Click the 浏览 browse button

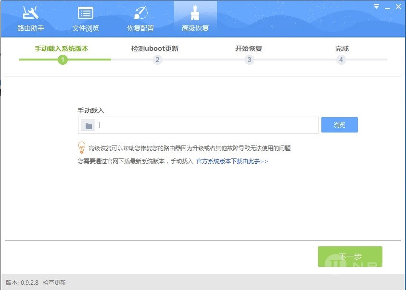[x=340, y=125]
